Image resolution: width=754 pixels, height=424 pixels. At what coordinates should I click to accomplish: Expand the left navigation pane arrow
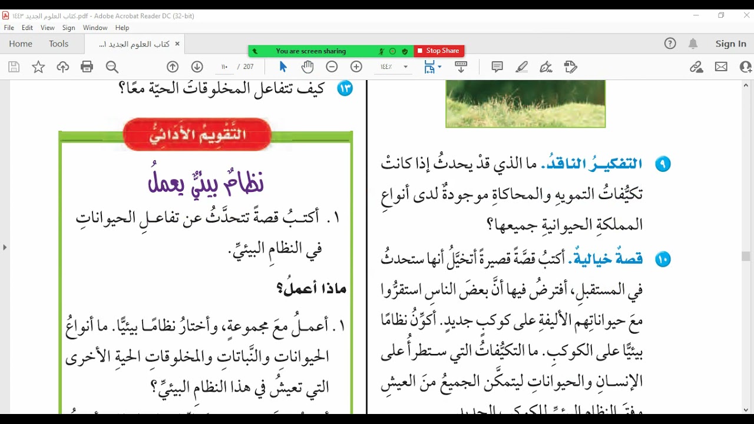click(5, 247)
